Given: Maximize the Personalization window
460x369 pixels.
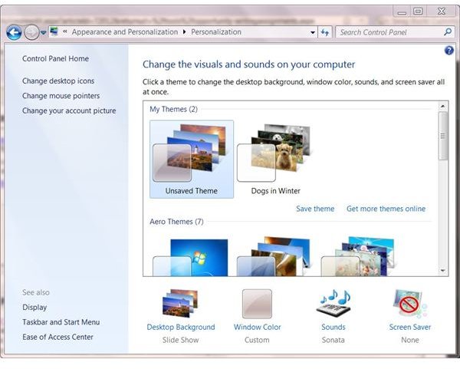Looking at the screenshot, I should coord(418,12).
